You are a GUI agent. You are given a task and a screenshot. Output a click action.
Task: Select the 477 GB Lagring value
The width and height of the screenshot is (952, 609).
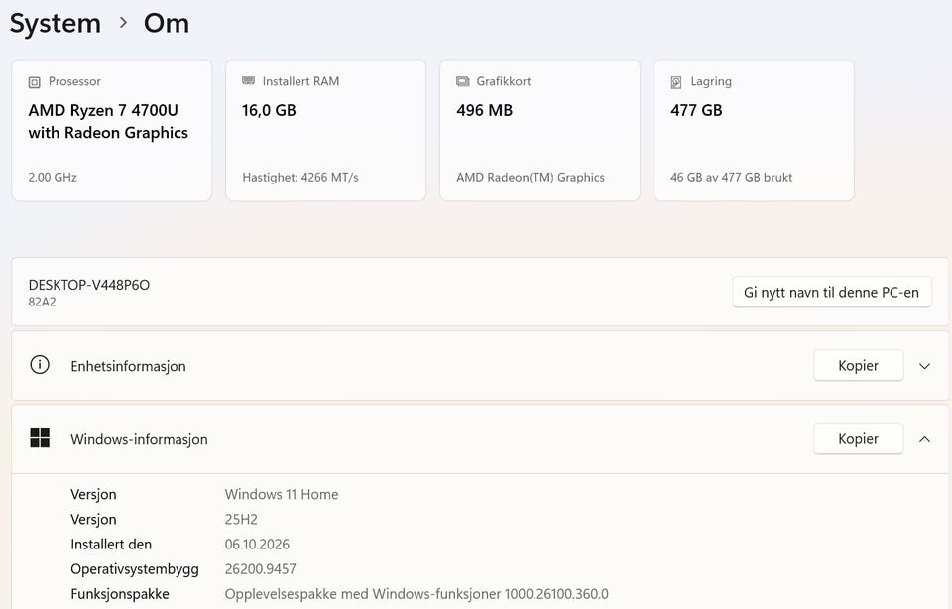point(696,110)
